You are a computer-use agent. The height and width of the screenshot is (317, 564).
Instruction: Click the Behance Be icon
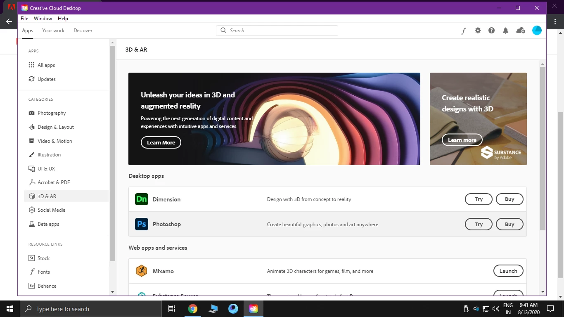tap(31, 286)
